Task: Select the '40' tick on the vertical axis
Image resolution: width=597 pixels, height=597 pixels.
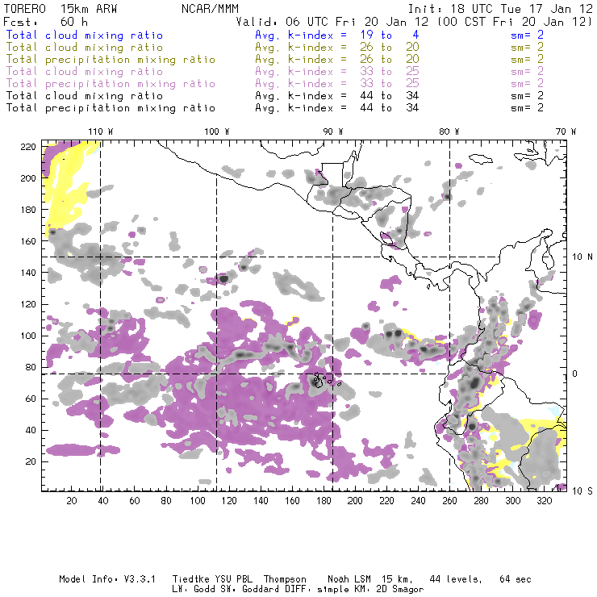Action: point(31,430)
